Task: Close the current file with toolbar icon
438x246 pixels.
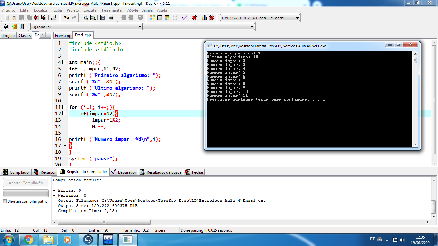Action: (x=37, y=18)
